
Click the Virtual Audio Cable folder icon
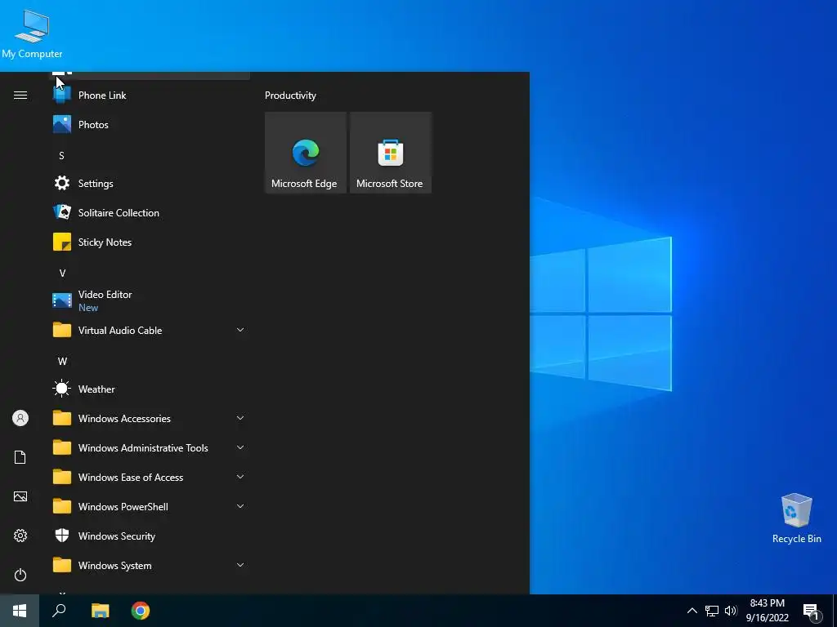pos(62,330)
